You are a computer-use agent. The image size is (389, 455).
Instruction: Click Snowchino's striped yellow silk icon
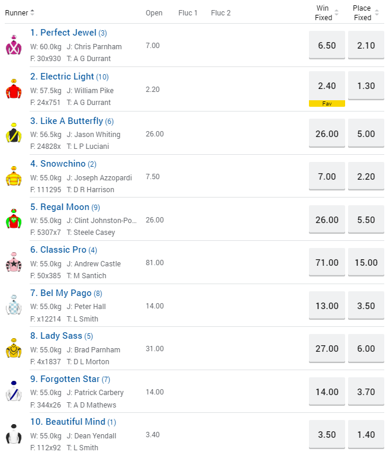click(13, 177)
